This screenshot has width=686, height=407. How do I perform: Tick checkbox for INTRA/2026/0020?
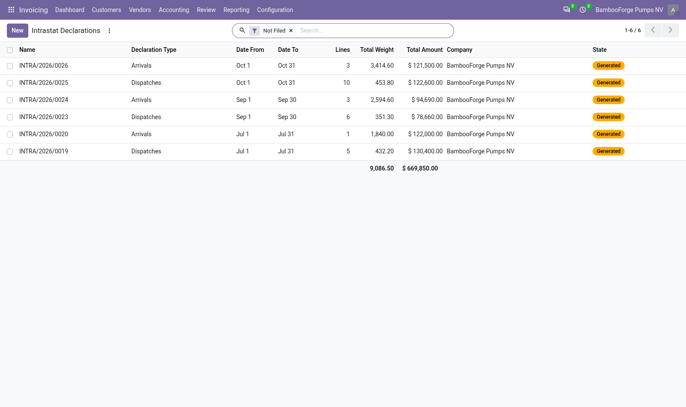tap(10, 135)
